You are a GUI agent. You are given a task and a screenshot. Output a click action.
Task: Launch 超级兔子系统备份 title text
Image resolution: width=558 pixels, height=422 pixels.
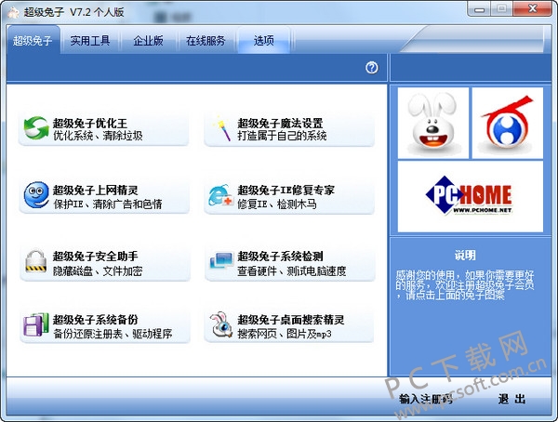click(x=96, y=320)
